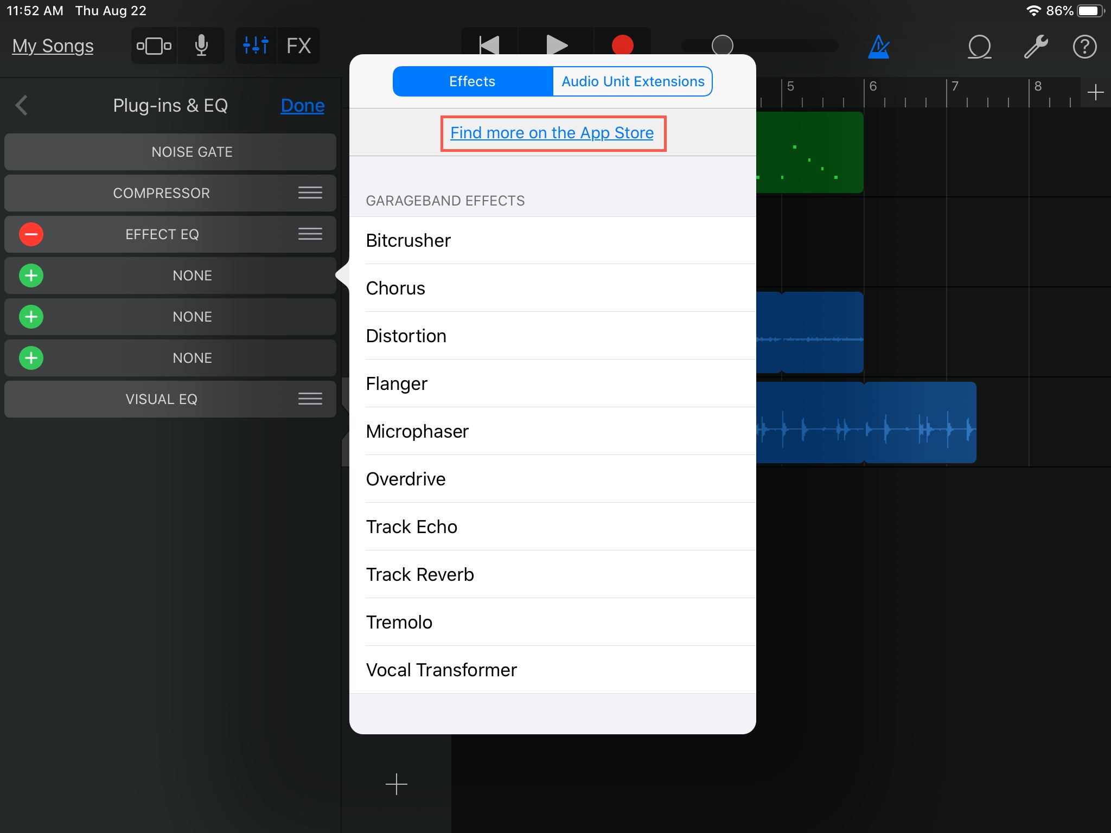Choose Bitcrusher effect
The image size is (1111, 833).
[553, 240]
